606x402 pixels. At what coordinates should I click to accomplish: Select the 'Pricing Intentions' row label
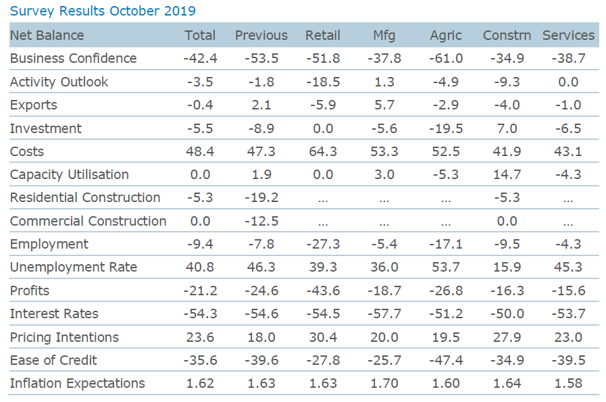64,337
